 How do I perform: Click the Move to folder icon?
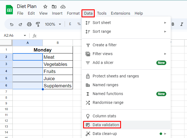54,7
